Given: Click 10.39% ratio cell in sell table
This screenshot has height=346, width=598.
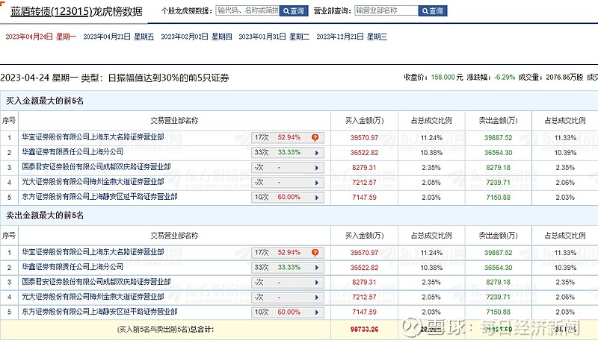Looking at the screenshot, I should coord(565,268).
